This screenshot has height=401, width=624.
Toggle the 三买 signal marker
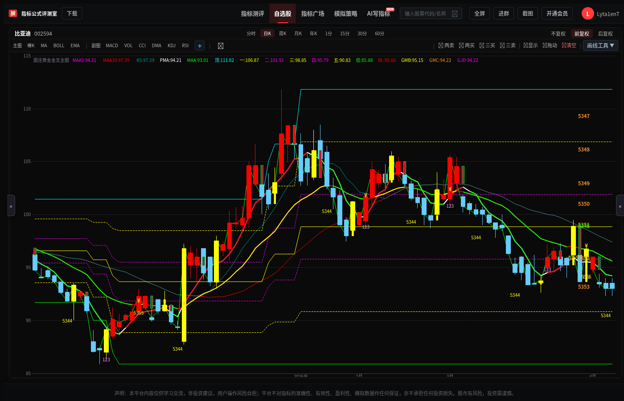[487, 45]
